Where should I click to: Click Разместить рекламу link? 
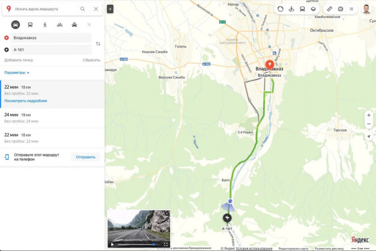[329, 249]
